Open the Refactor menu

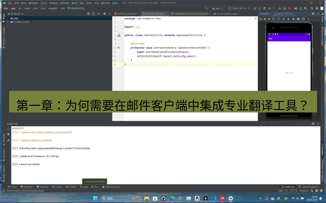(x=64, y=3)
